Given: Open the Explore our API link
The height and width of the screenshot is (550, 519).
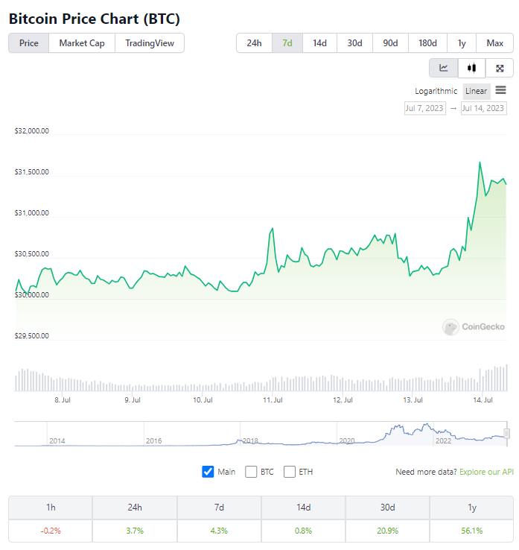Looking at the screenshot, I should pyautogui.click(x=486, y=472).
